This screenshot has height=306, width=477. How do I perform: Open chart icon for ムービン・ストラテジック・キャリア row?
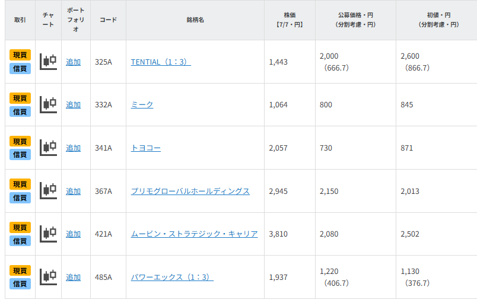coord(49,234)
